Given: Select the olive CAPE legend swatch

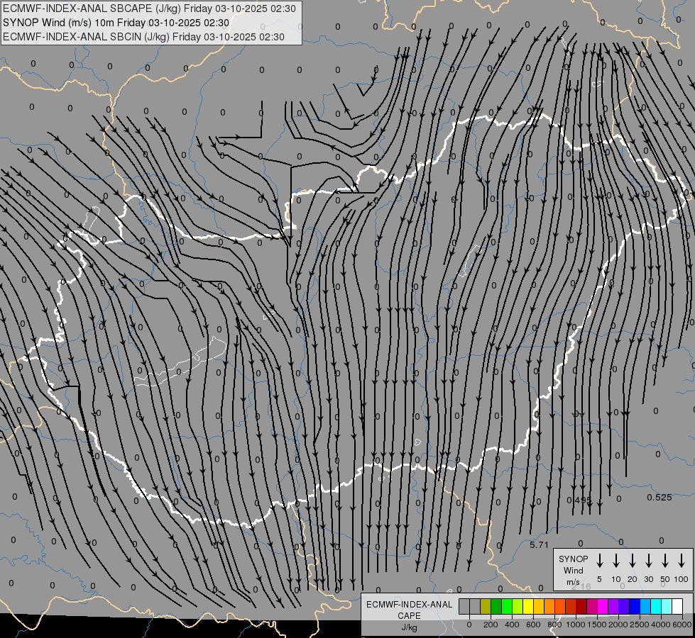Looking at the screenshot, I should point(486,607).
